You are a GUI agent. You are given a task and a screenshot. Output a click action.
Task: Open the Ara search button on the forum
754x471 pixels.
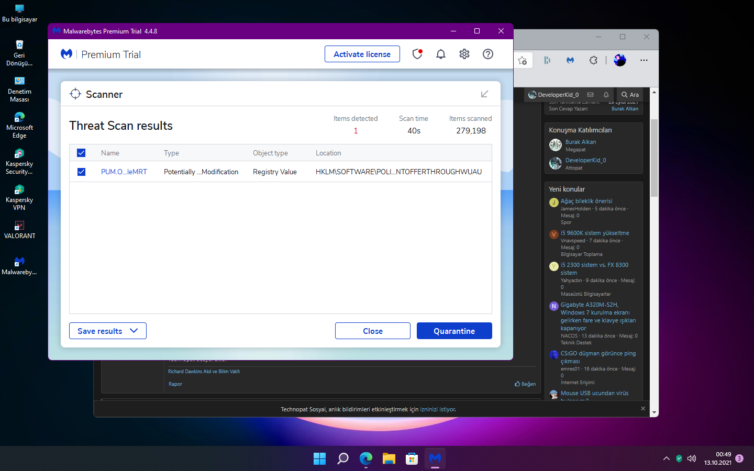pyautogui.click(x=630, y=95)
